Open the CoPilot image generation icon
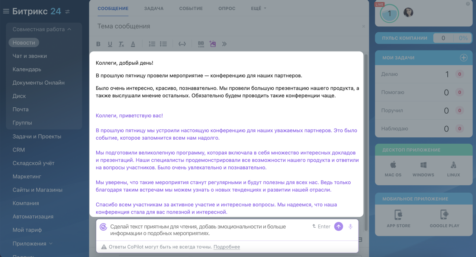 click(x=213, y=44)
